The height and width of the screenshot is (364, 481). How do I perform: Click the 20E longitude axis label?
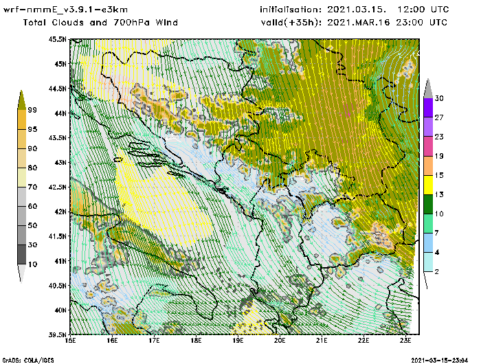(280, 341)
